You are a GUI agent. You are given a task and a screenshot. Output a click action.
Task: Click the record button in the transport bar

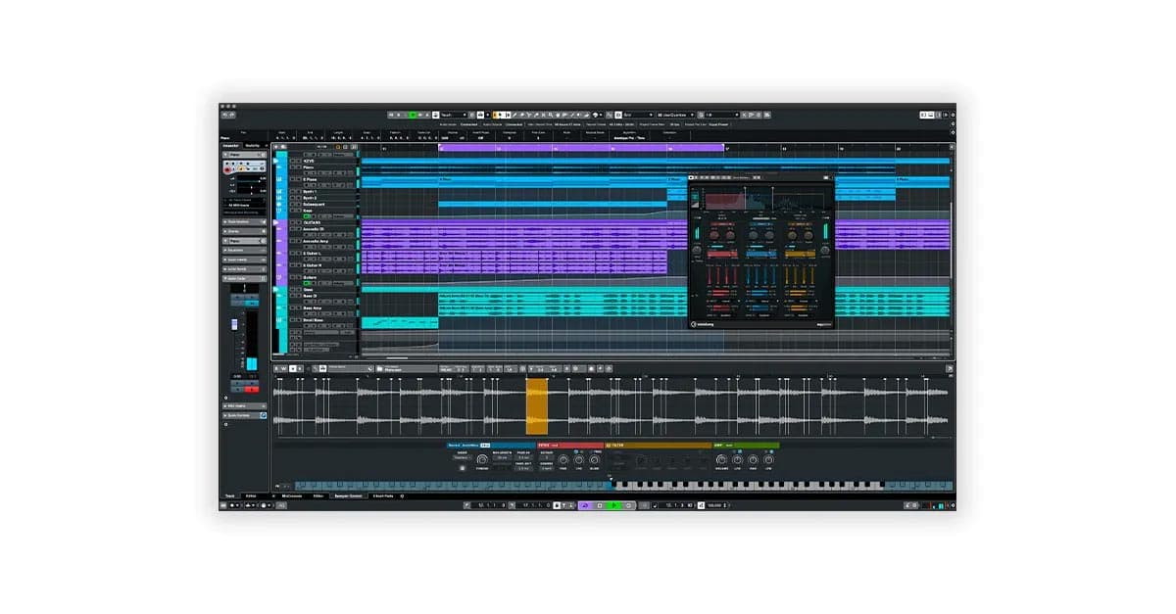coord(628,505)
